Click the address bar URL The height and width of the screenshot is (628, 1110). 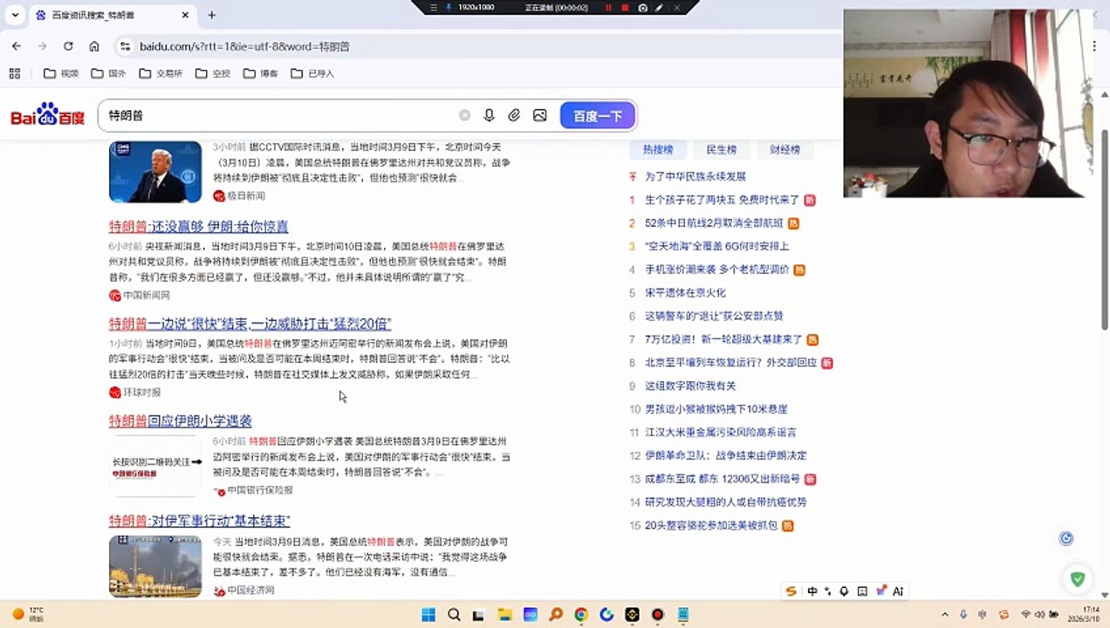coord(244,46)
